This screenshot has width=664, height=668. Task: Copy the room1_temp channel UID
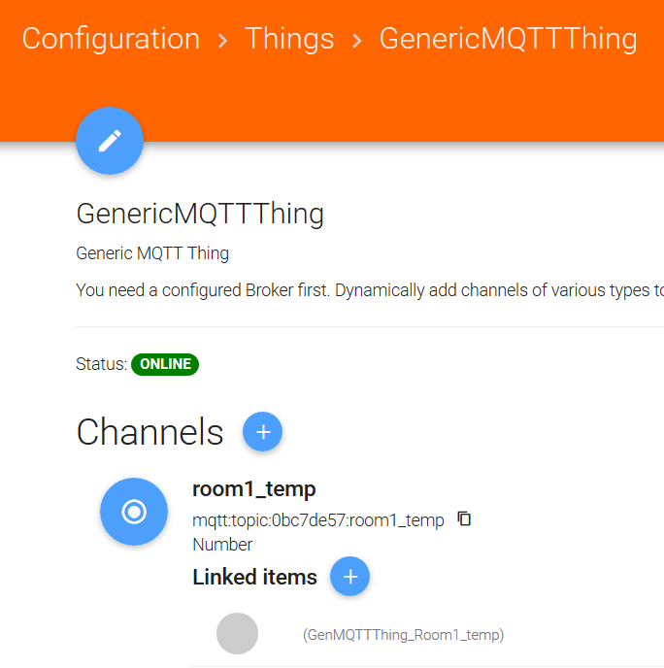[x=464, y=519]
